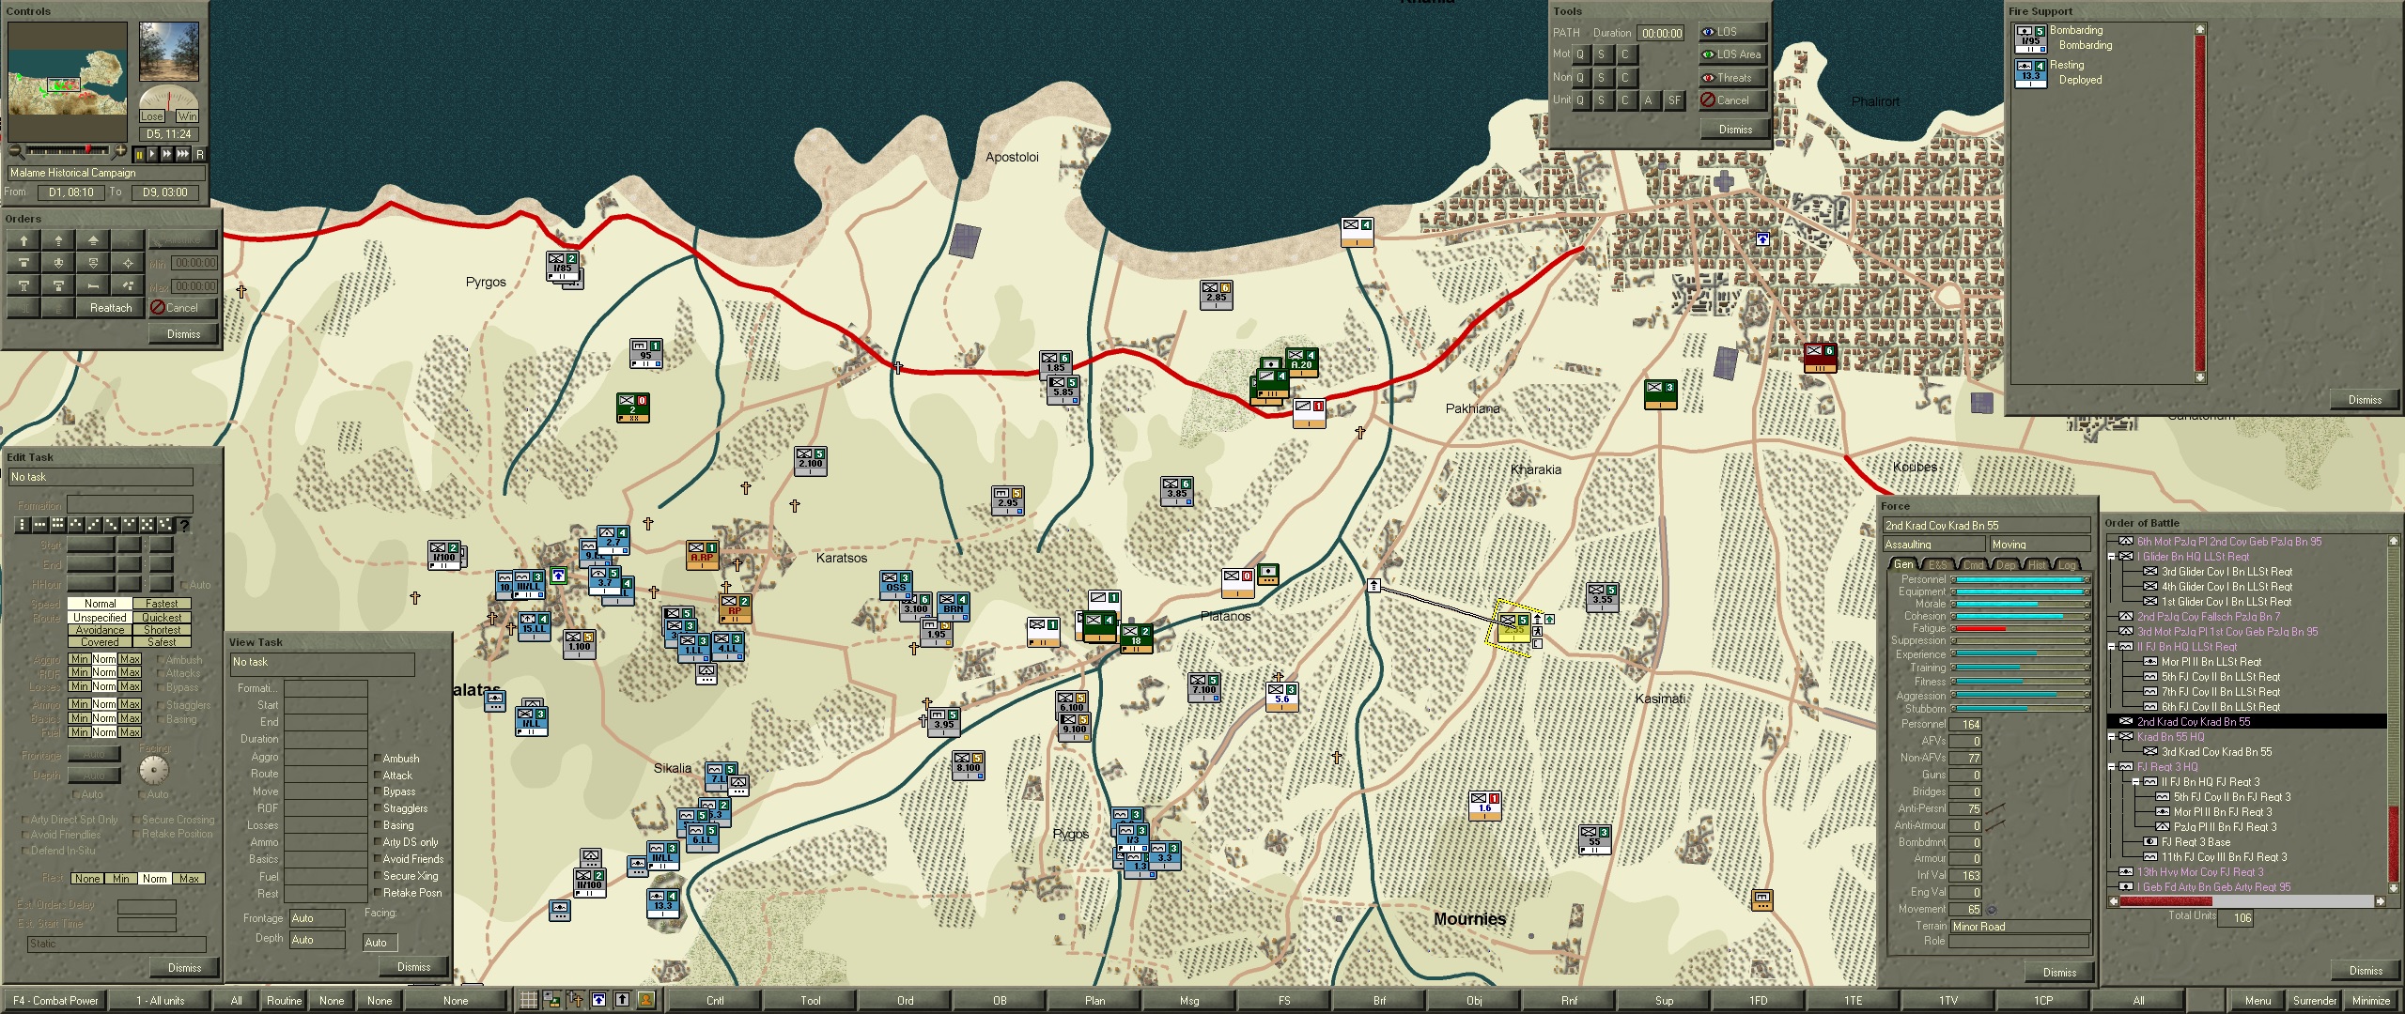Collapse II FJ Bn HQ LLSt Regt node
The width and height of the screenshot is (2405, 1014).
click(x=2112, y=647)
